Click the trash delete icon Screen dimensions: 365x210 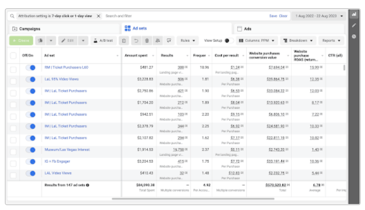147,41
